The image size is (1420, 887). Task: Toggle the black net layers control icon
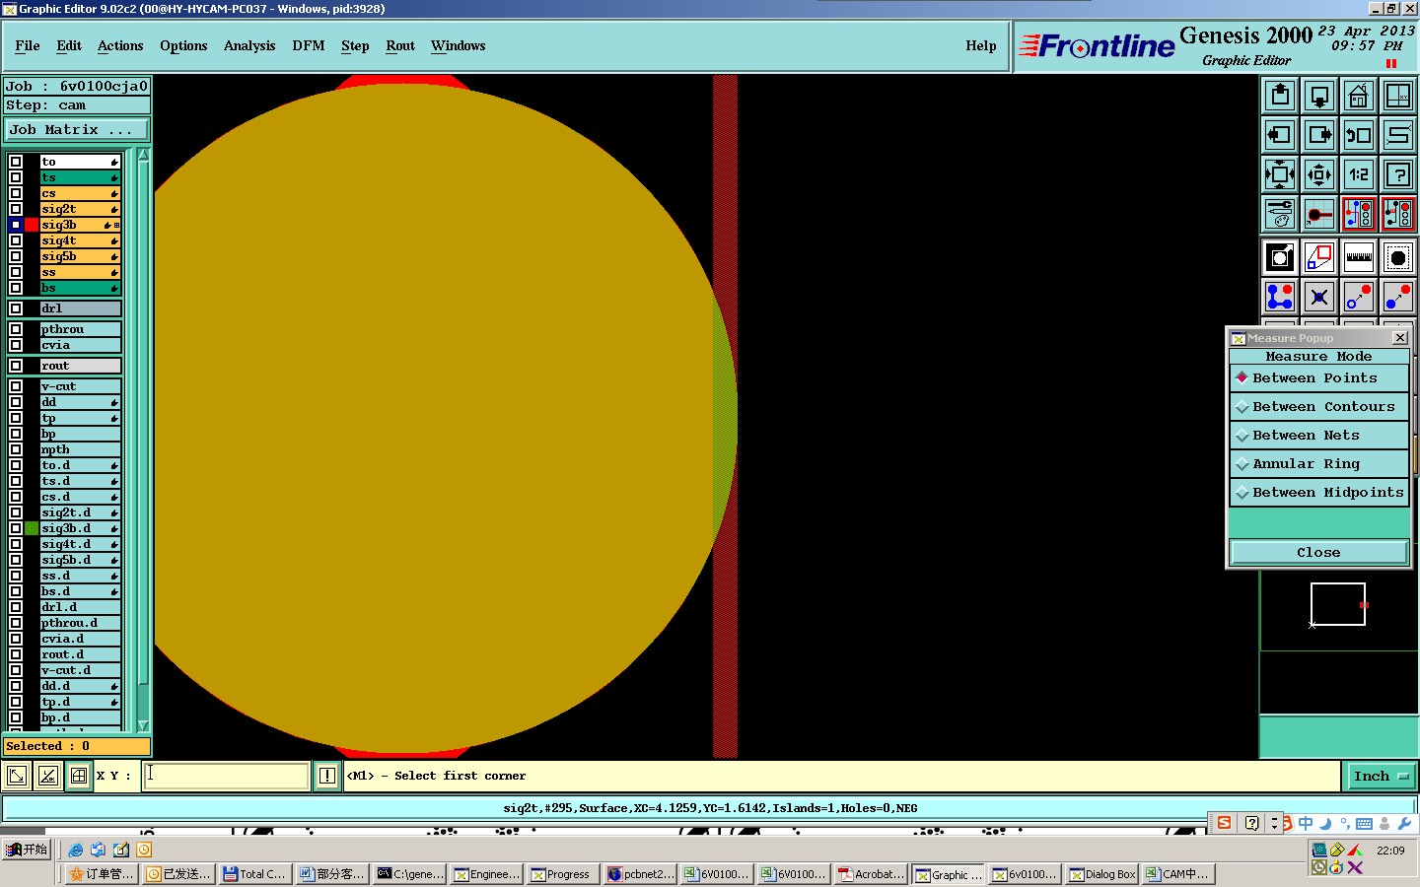pyautogui.click(x=1398, y=214)
